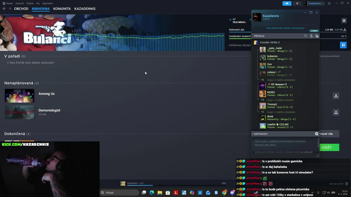351x197 pixels.
Task: Open the pending friend requests icon
Action: click(x=311, y=36)
